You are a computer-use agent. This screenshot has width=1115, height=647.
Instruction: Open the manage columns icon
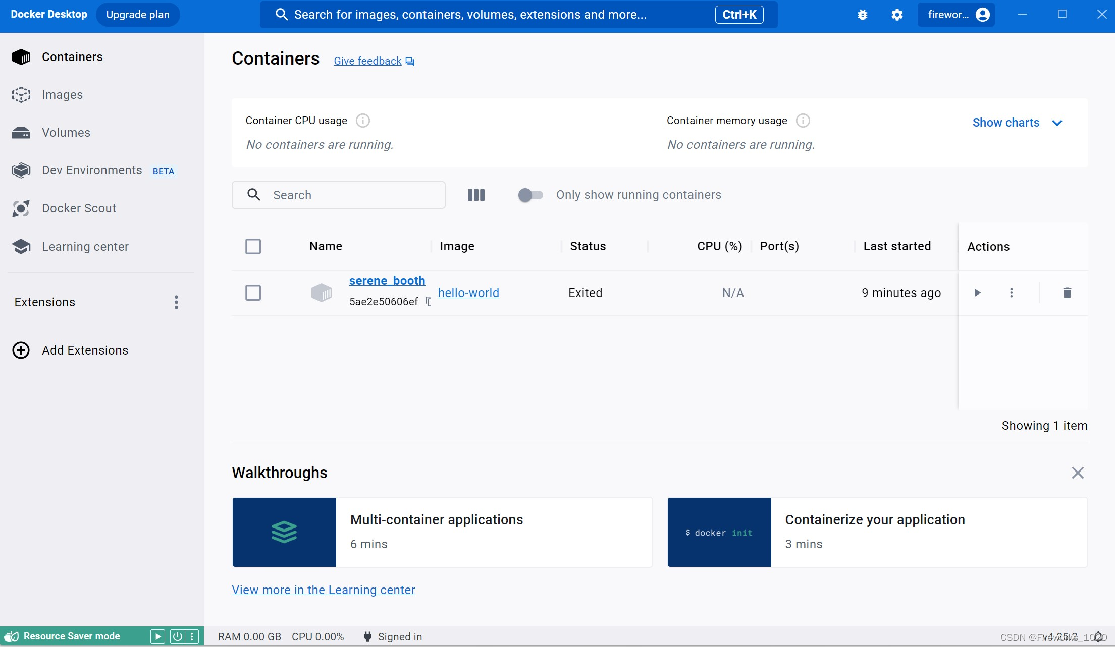[x=476, y=195]
